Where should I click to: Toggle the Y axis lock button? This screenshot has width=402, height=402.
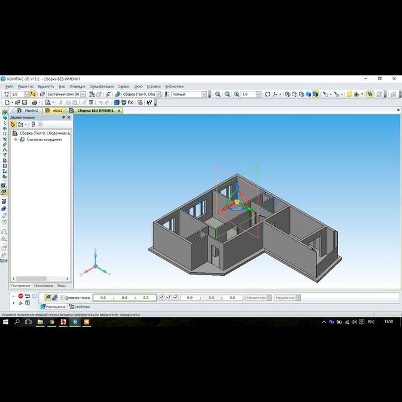[x=168, y=297]
